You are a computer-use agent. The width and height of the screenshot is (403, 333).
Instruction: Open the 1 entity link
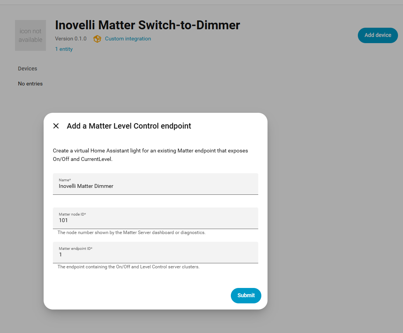(64, 49)
